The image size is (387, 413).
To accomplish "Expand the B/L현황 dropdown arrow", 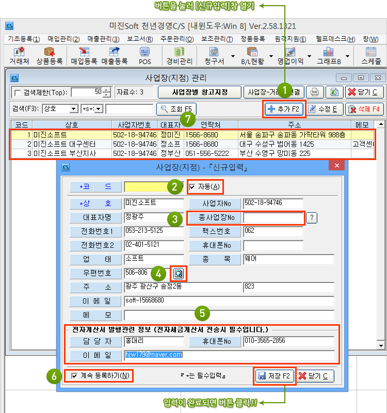I will (x=271, y=56).
